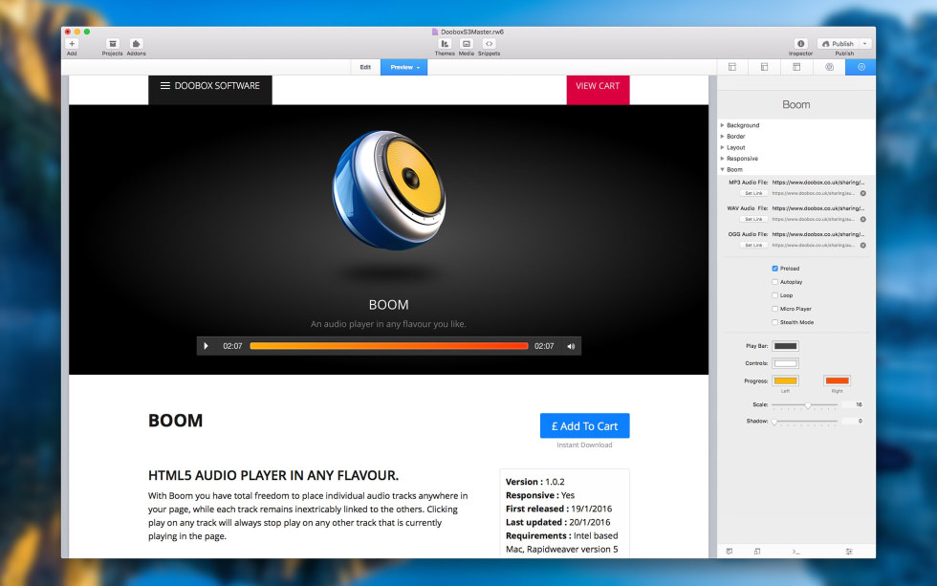Uncheck the Preload checkbox
This screenshot has width=937, height=586.
coord(775,269)
